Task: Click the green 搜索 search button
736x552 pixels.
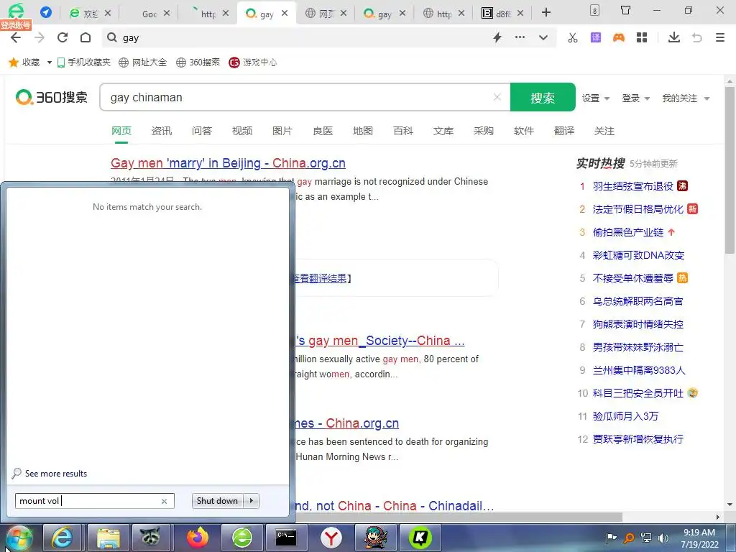Action: coord(543,97)
